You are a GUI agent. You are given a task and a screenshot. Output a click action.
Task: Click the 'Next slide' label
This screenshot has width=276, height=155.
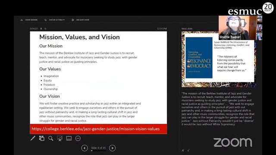pos(187,28)
